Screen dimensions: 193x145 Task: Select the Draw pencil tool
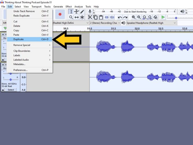(82, 12)
